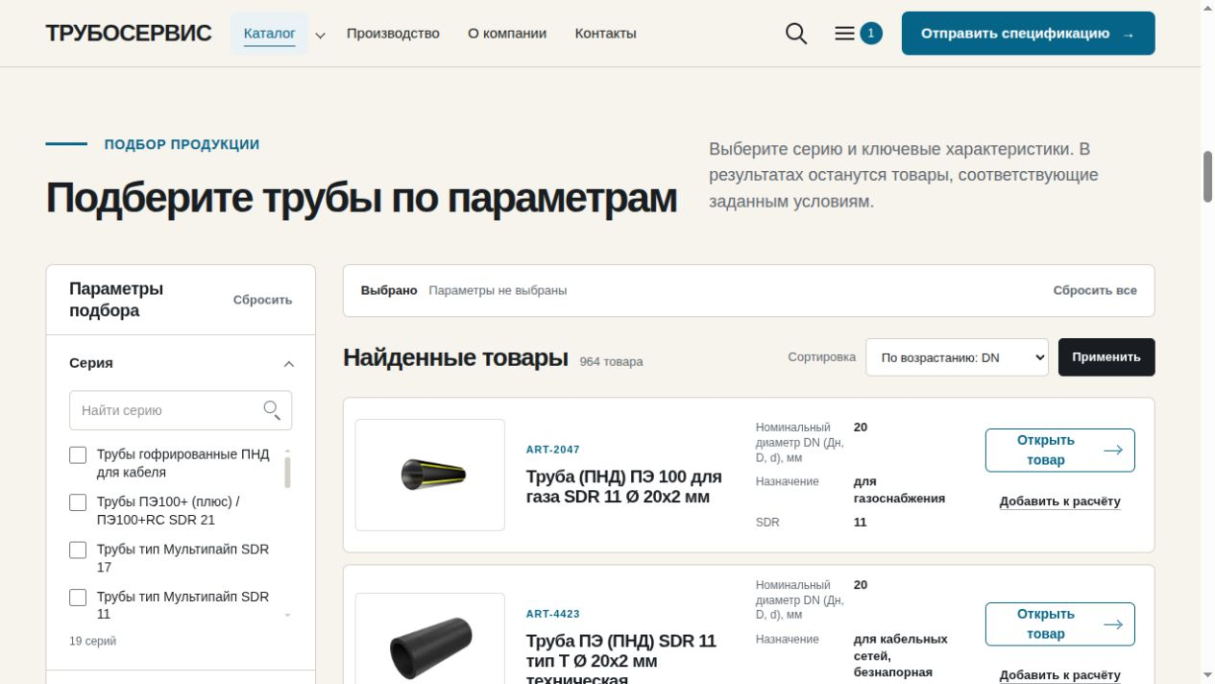This screenshot has width=1215, height=684.
Task: Click 'Сбросить все' in the selected bar
Action: pos(1095,290)
